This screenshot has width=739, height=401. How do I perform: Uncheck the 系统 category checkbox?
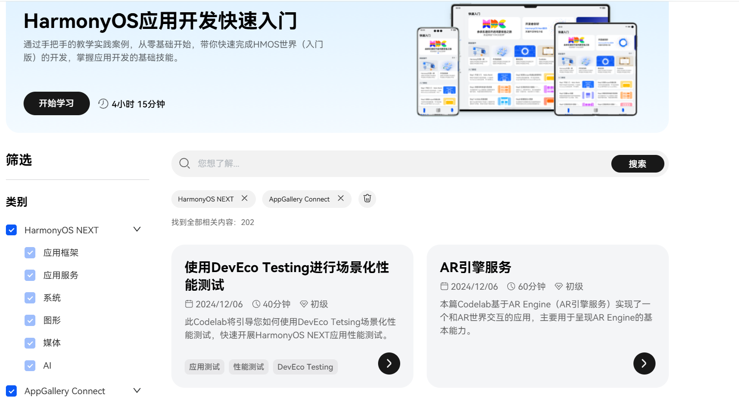click(30, 298)
